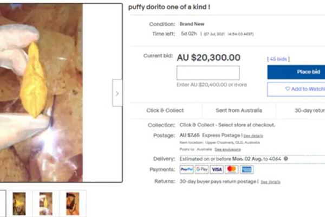Open the See exclusions link
The width and height of the screenshot is (325, 217).
(227, 150)
